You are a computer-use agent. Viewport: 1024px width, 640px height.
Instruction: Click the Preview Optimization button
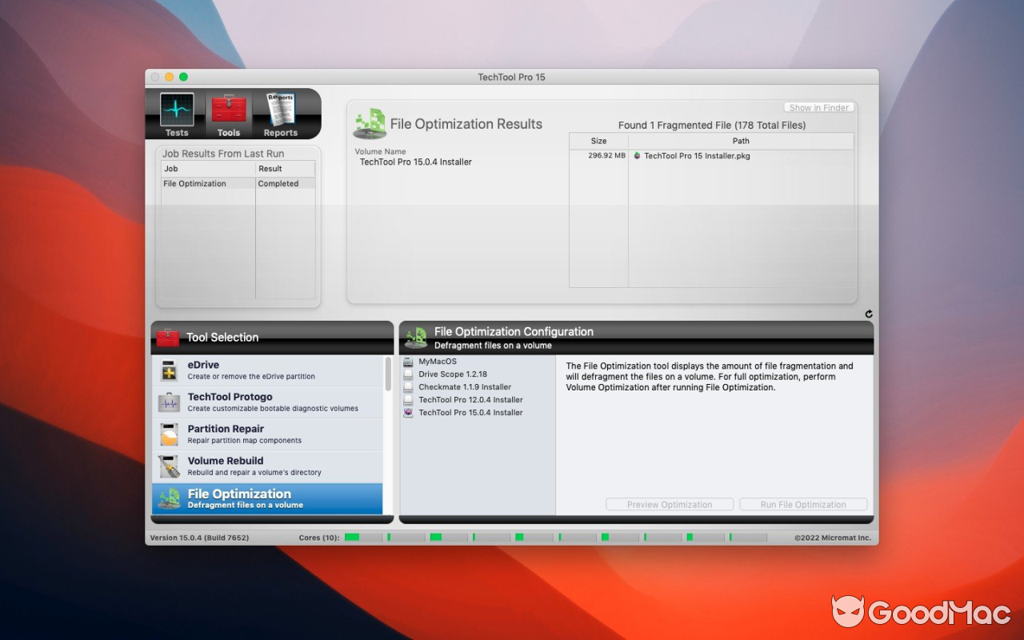pos(669,504)
